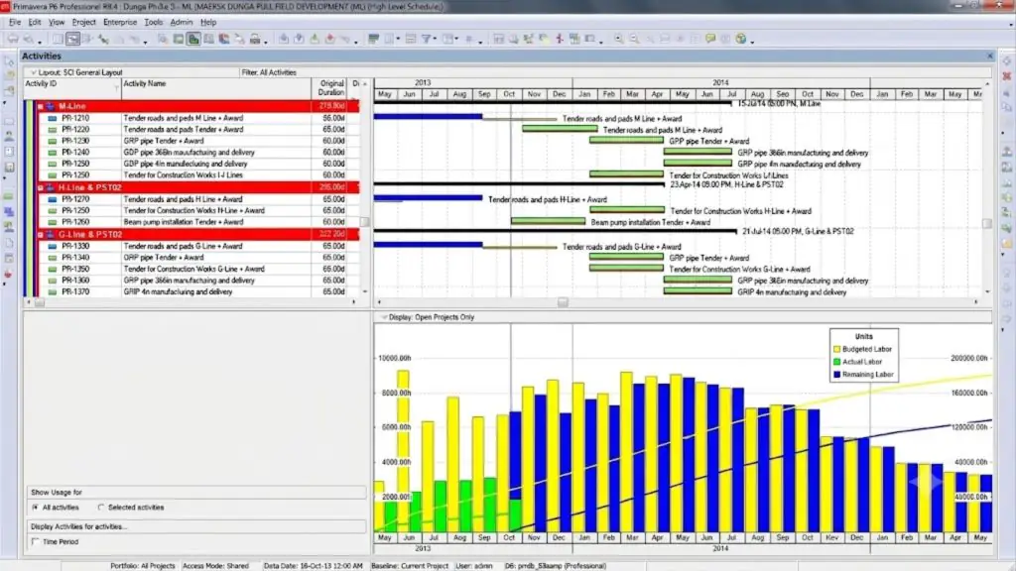
Task: Click the Add icon atop the right sidebar
Action: tap(1007, 60)
